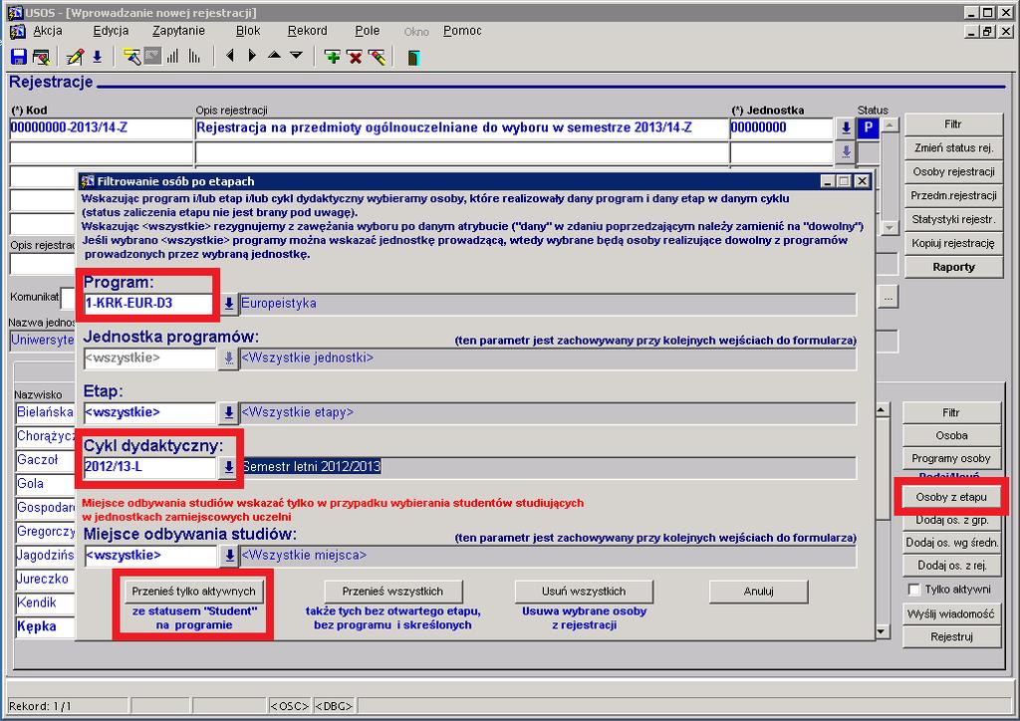The height and width of the screenshot is (721, 1020).
Task: Select the Kępka row in the names list
Action: point(45,626)
